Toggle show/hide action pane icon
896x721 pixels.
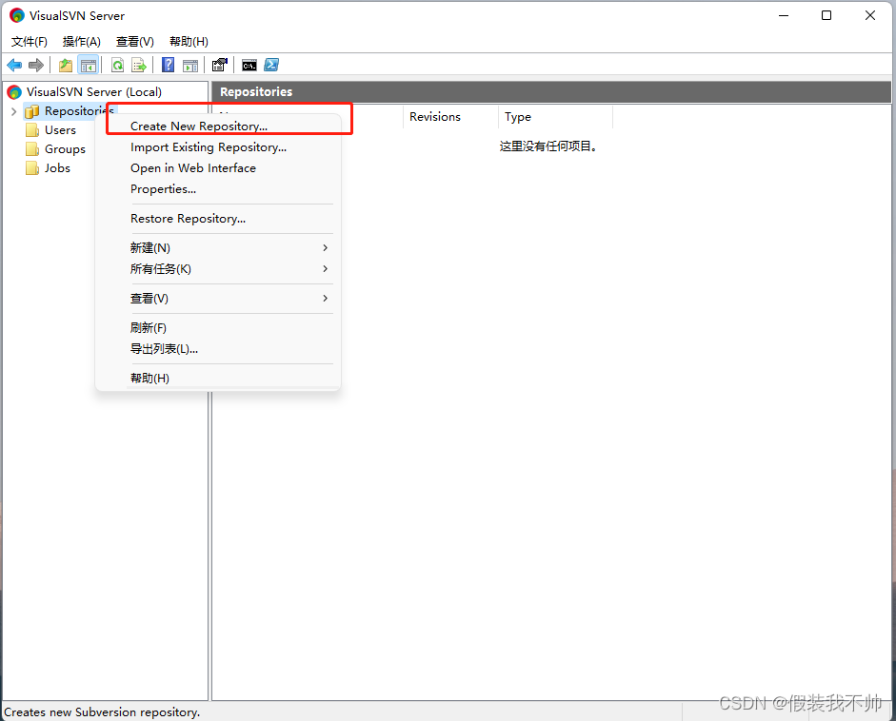pyautogui.click(x=190, y=65)
